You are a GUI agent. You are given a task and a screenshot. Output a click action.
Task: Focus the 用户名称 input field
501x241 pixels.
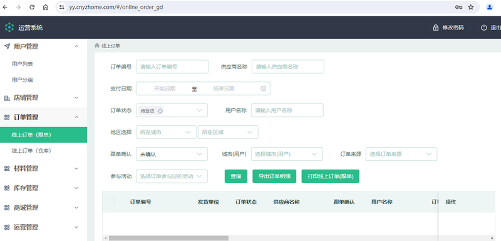point(287,110)
